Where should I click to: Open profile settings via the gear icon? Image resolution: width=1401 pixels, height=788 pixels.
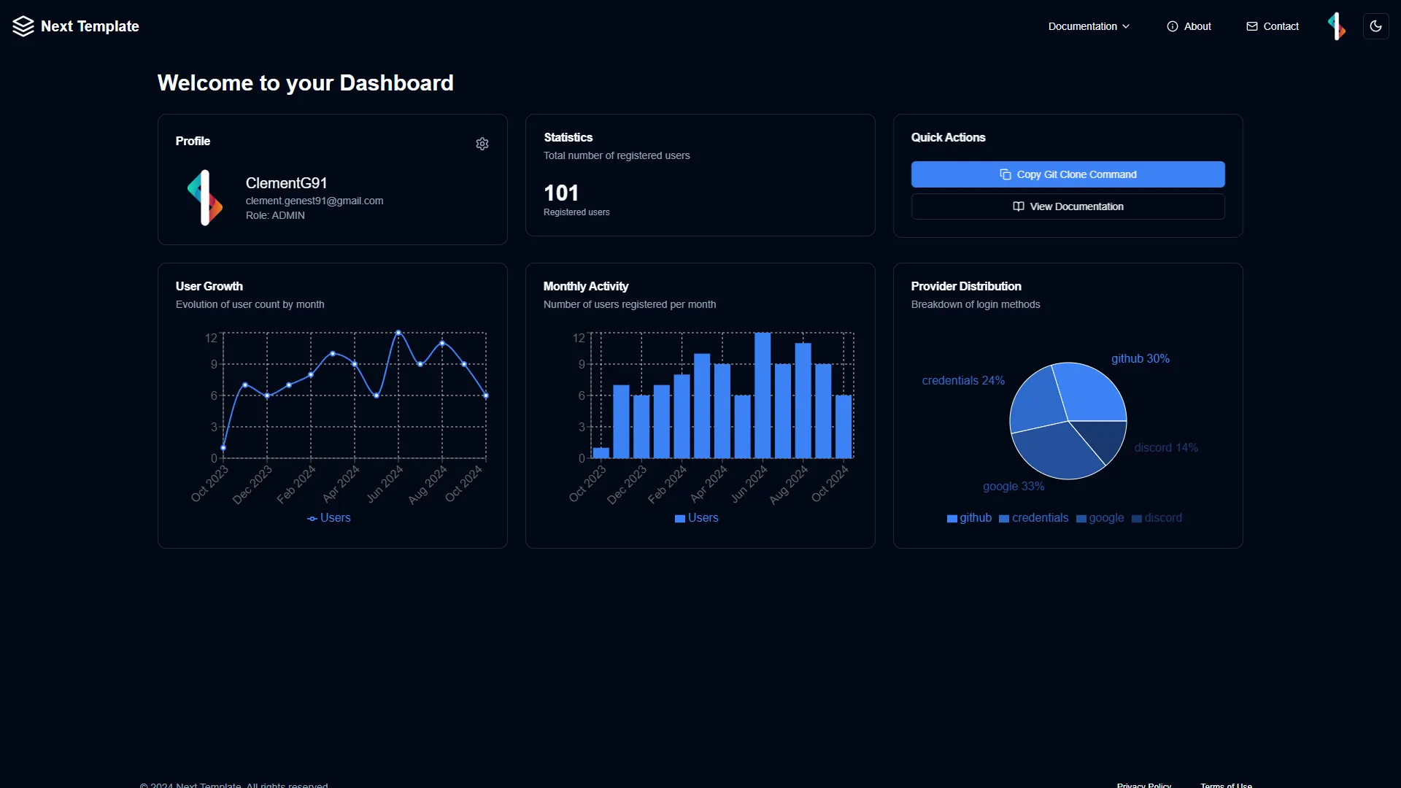(x=482, y=144)
